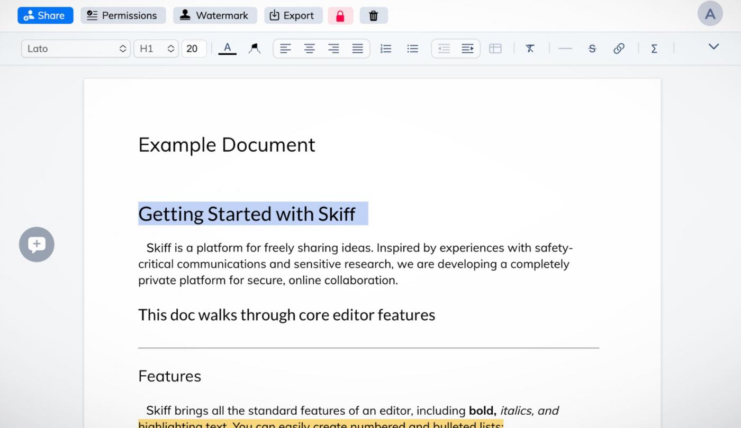This screenshot has height=428, width=741.
Task: Open the H1 heading style dropdown
Action: [156, 49]
